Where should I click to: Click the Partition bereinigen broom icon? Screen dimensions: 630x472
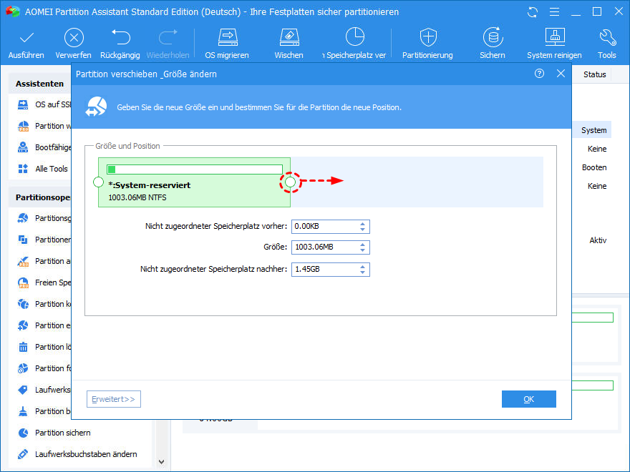[x=24, y=411]
